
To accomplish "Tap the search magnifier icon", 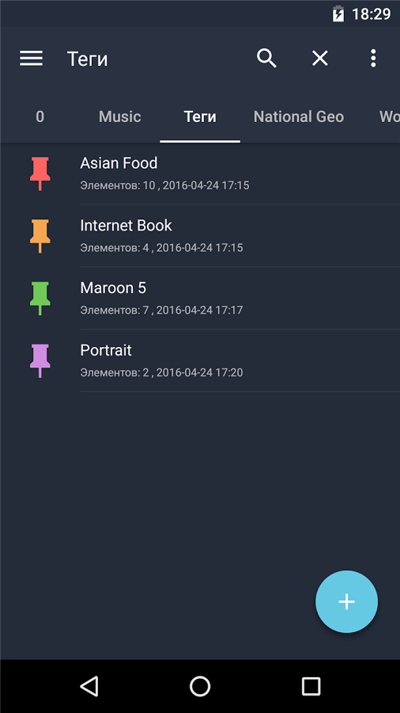I will [266, 58].
